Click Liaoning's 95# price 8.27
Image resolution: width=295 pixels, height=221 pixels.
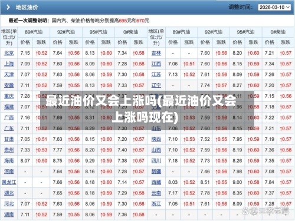[x=237, y=85]
